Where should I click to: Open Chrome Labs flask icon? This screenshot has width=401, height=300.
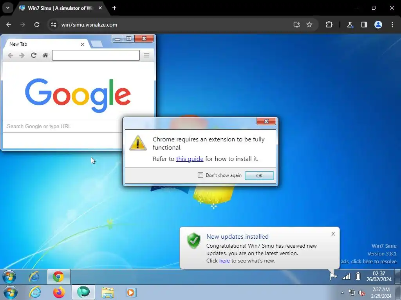click(350, 25)
